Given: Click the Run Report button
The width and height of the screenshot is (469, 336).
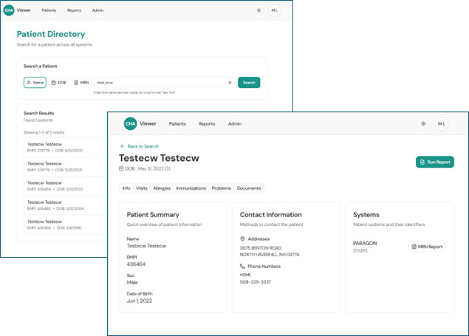Looking at the screenshot, I should (435, 161).
